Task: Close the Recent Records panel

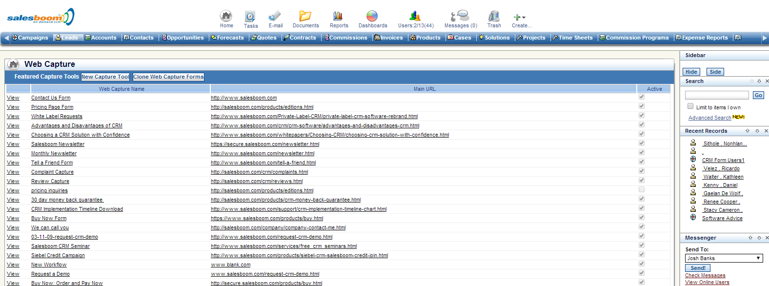Action: click(x=766, y=131)
